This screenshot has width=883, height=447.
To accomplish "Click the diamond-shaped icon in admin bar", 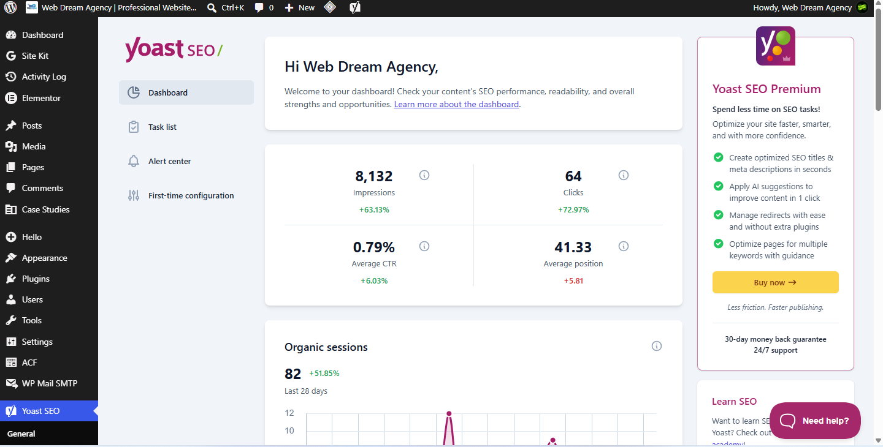I will [x=330, y=8].
